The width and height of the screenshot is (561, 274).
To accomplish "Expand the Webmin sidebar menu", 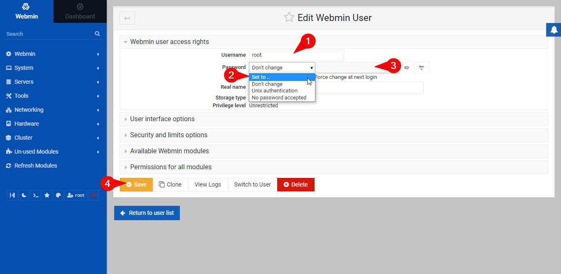I will coord(53,54).
